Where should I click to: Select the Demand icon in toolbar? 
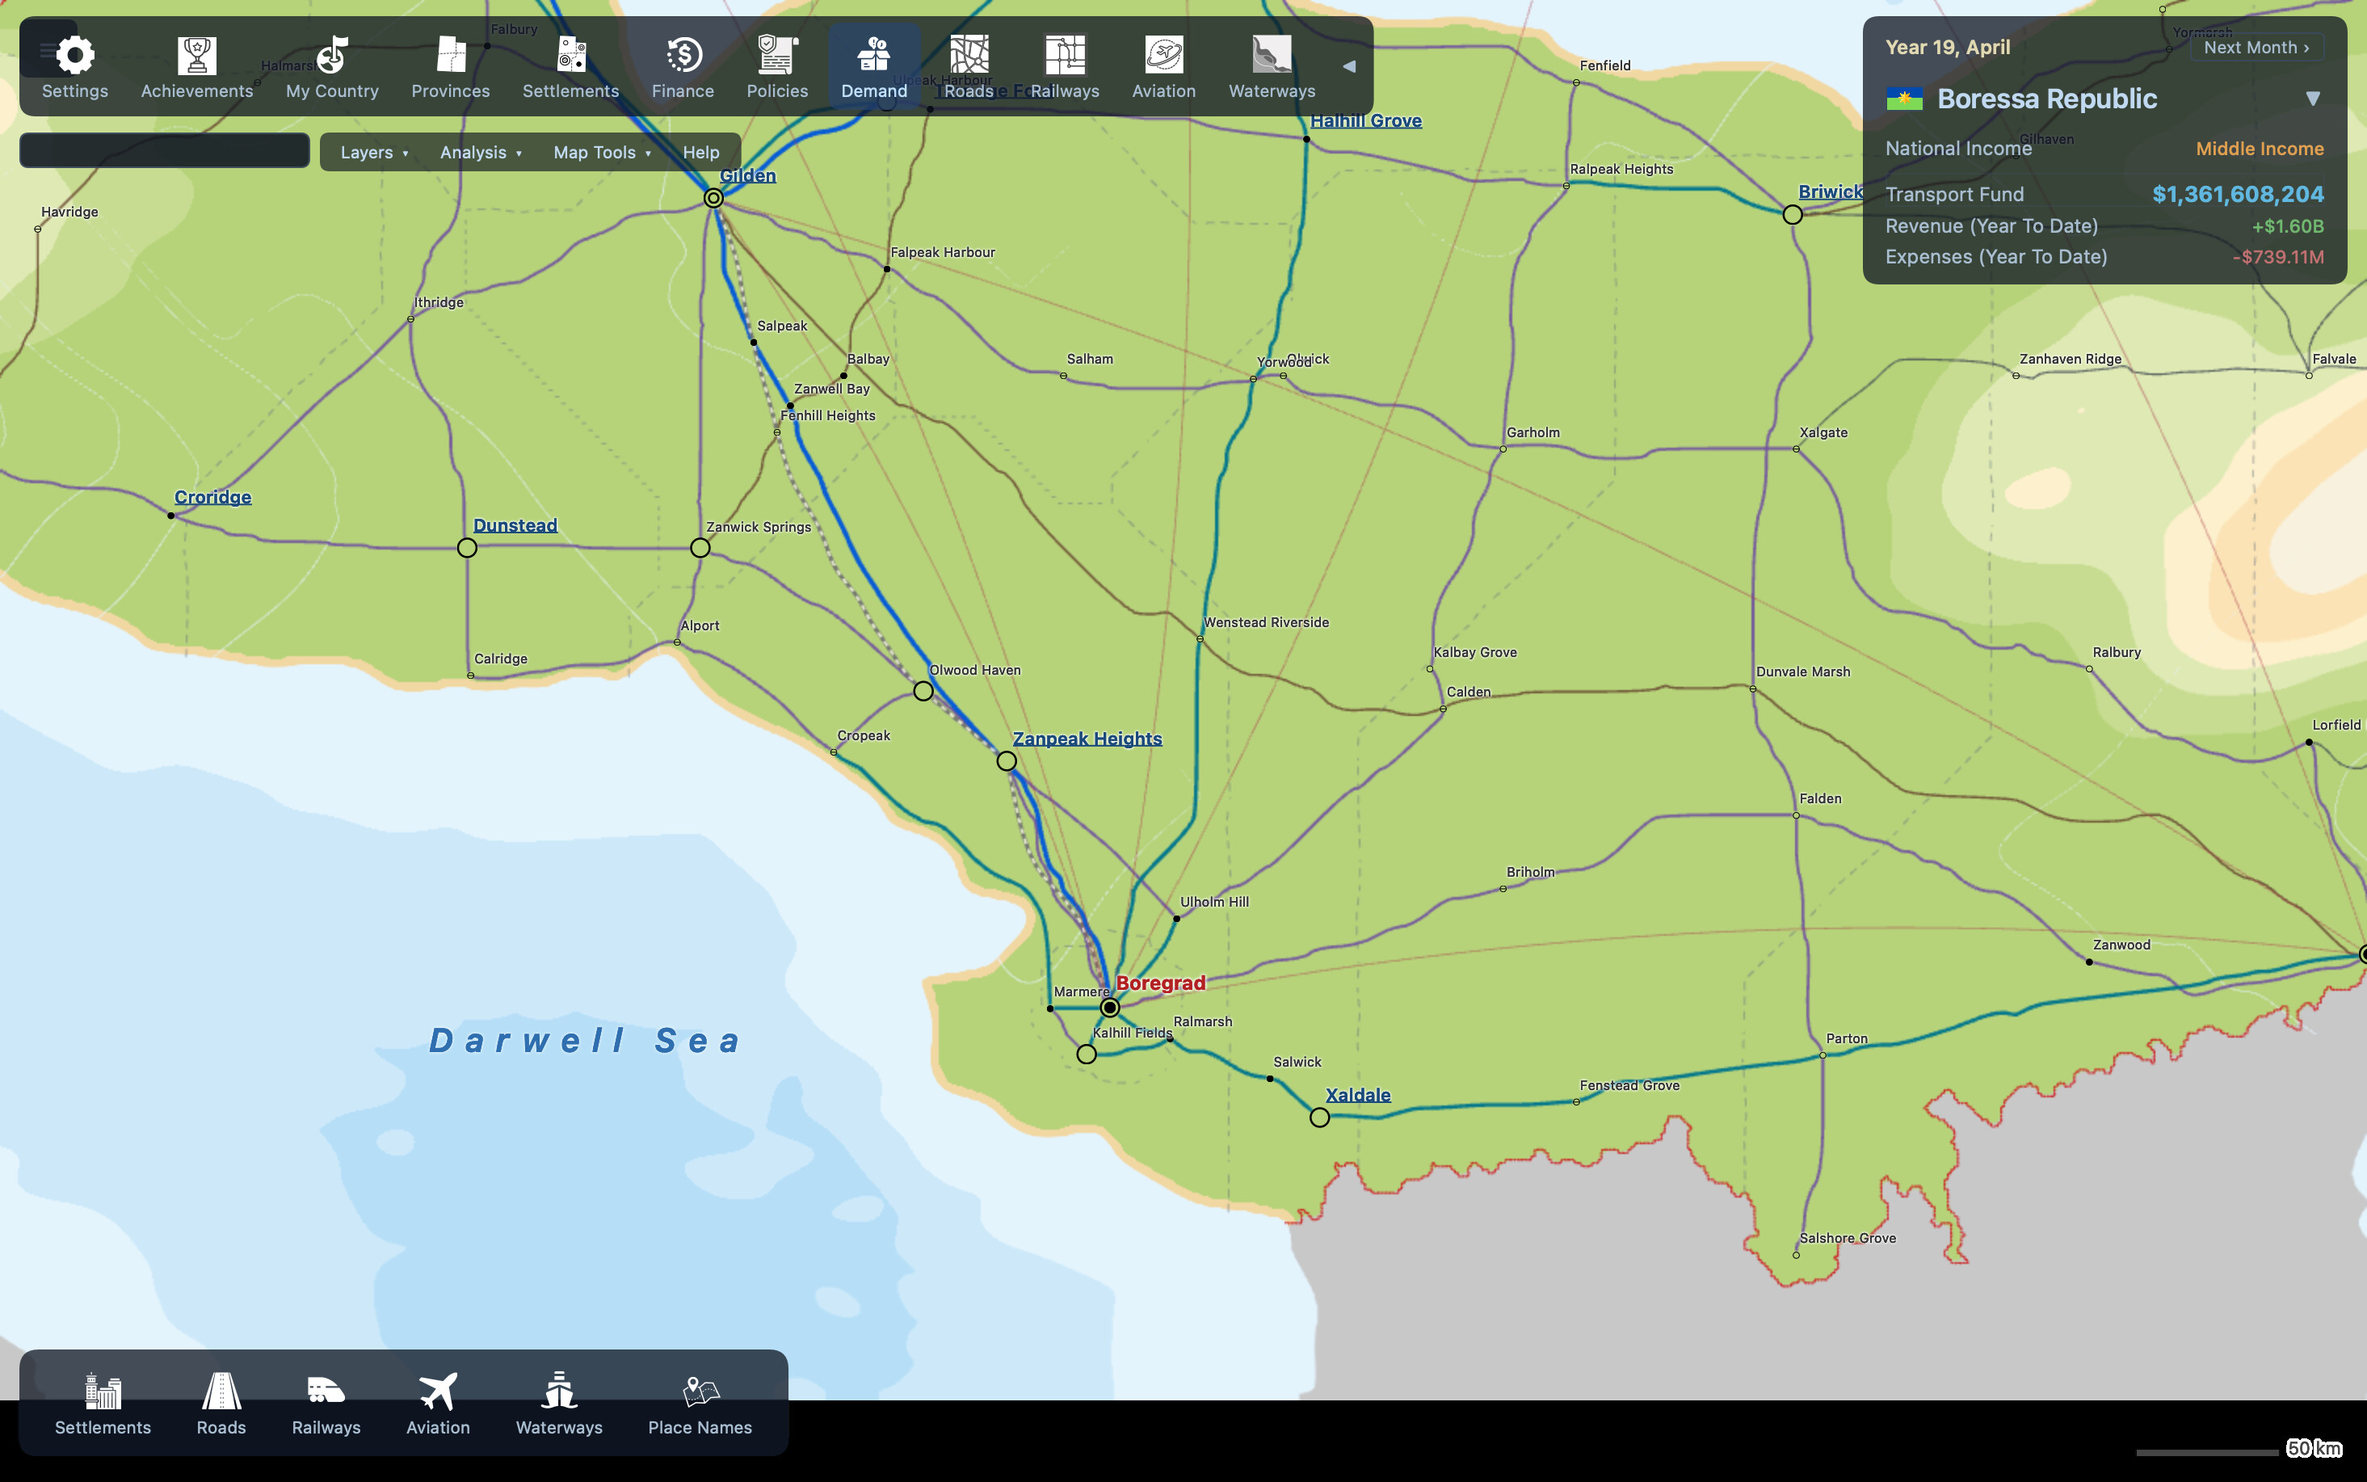874,66
